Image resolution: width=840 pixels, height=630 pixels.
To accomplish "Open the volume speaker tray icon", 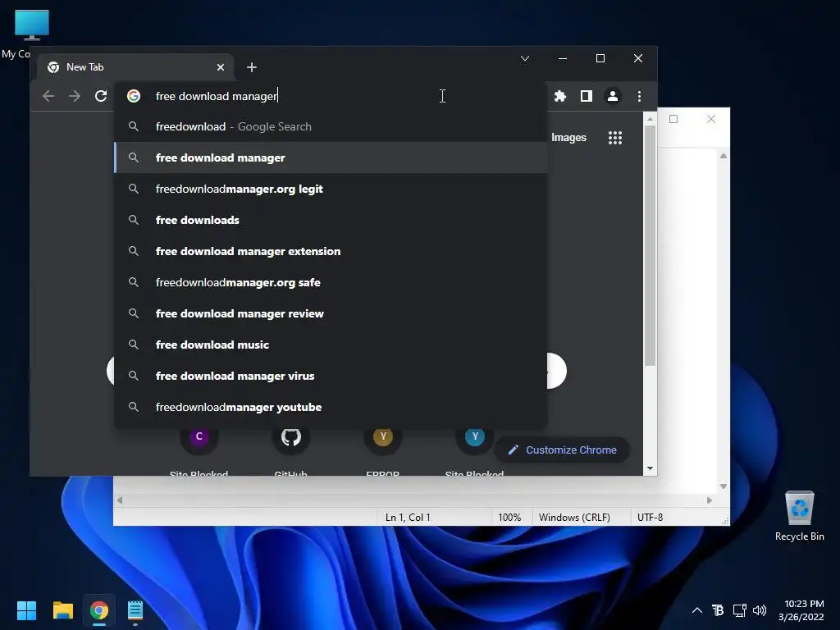I will tap(760, 610).
